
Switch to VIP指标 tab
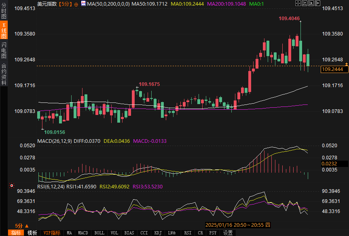coord(52,233)
